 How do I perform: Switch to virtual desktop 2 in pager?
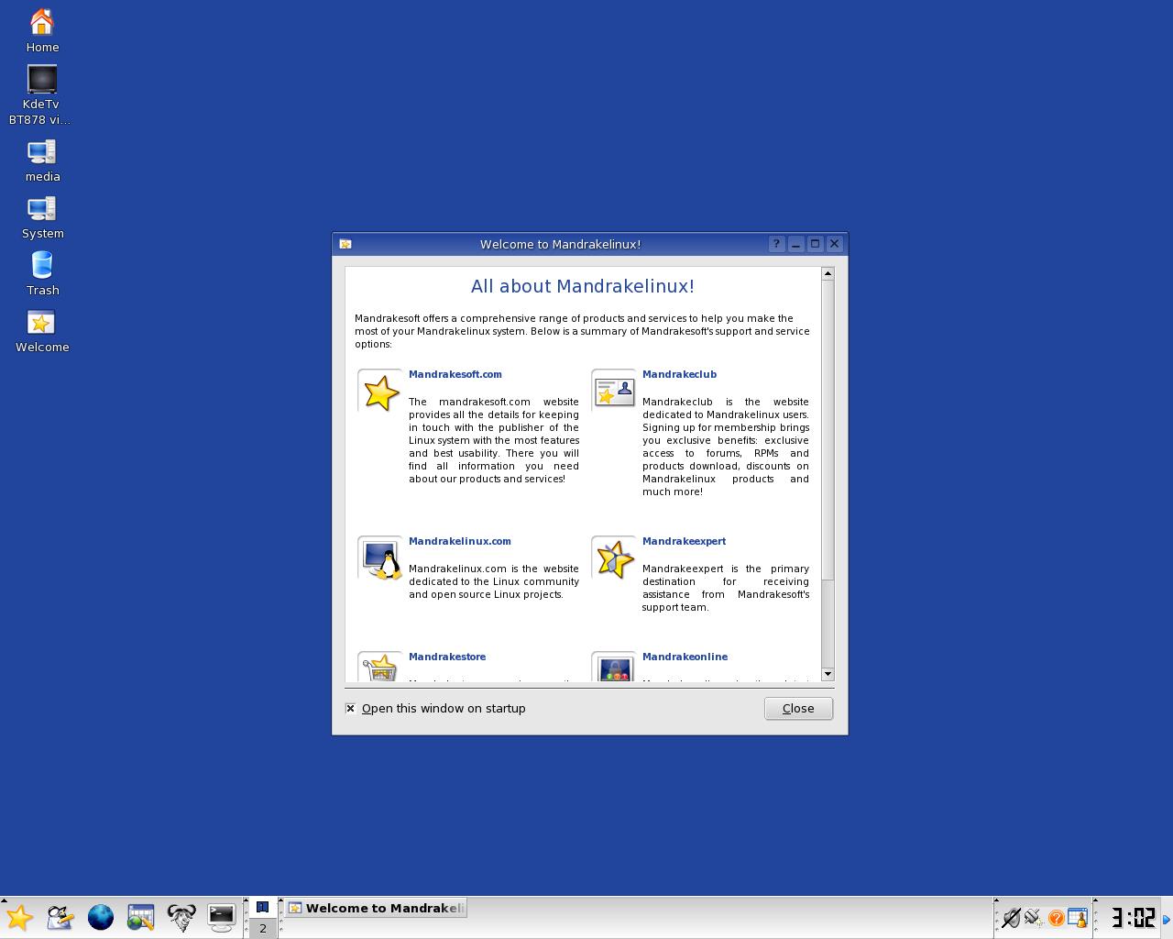pyautogui.click(x=262, y=928)
